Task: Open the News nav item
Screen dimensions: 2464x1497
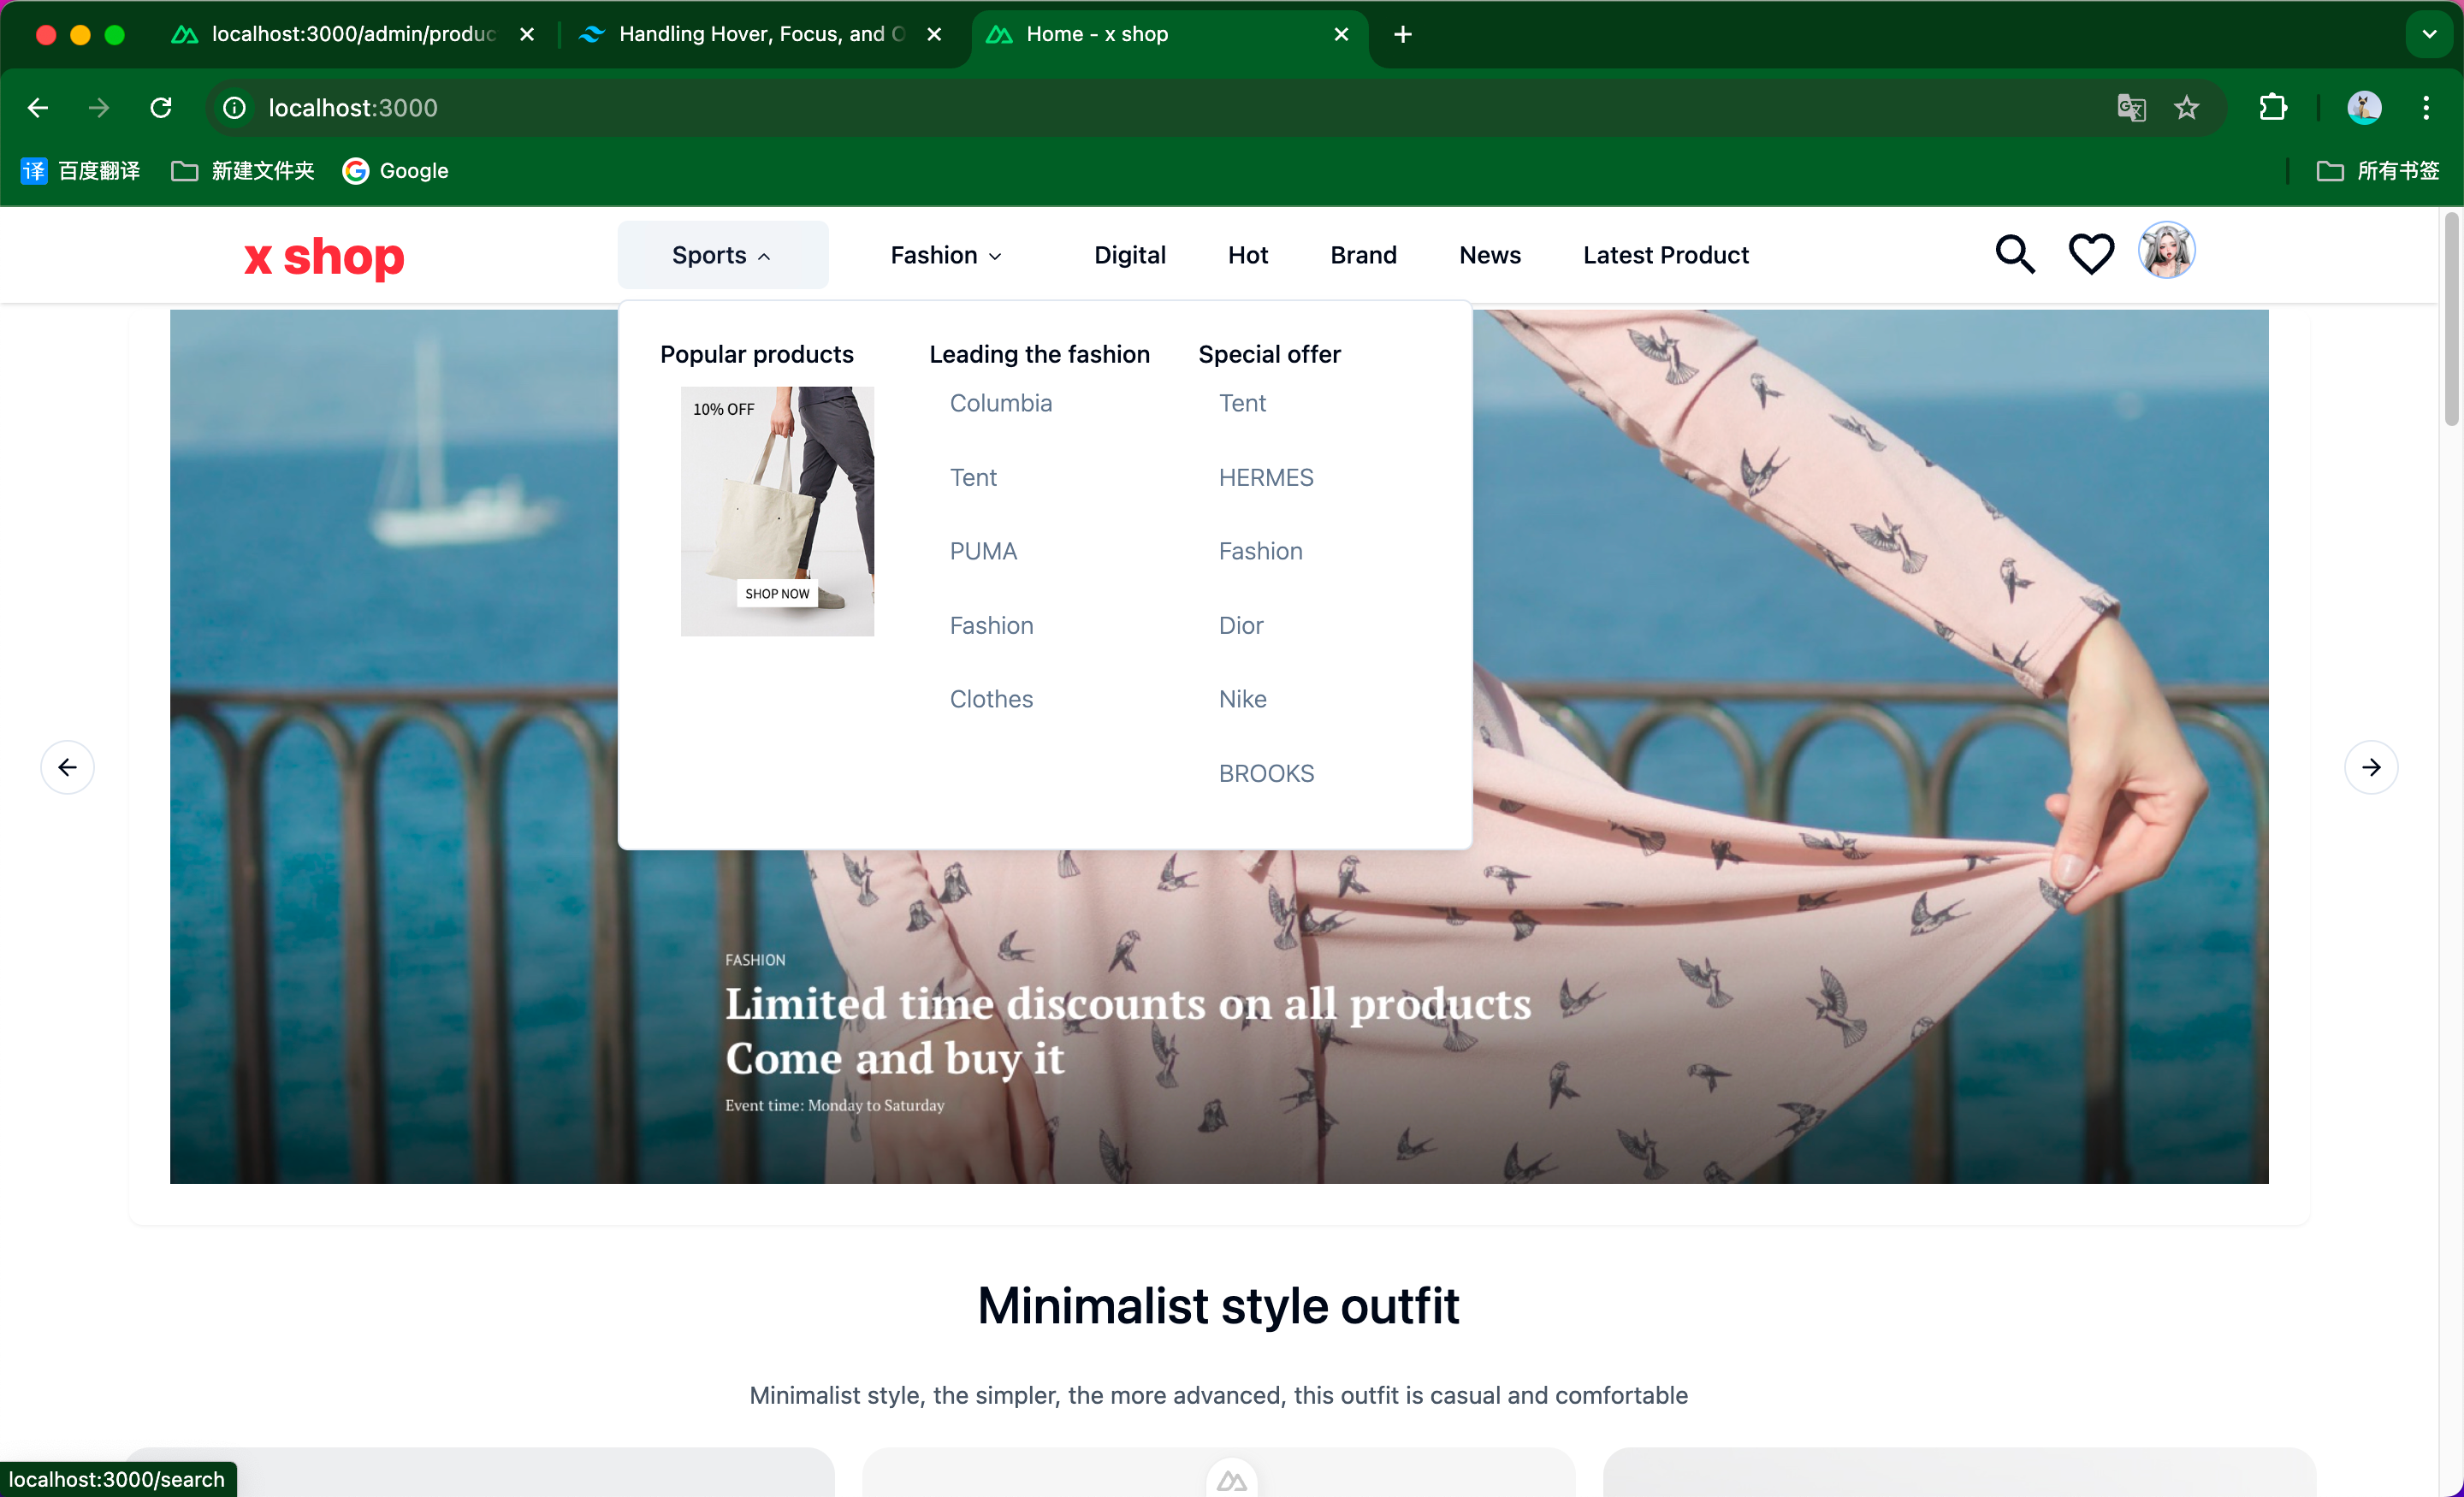Action: pyautogui.click(x=1490, y=255)
